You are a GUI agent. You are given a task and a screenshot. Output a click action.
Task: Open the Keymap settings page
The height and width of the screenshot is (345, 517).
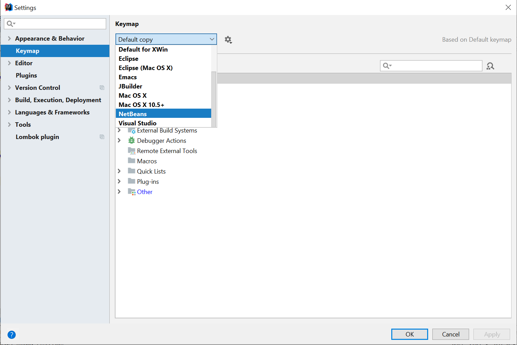click(55, 51)
